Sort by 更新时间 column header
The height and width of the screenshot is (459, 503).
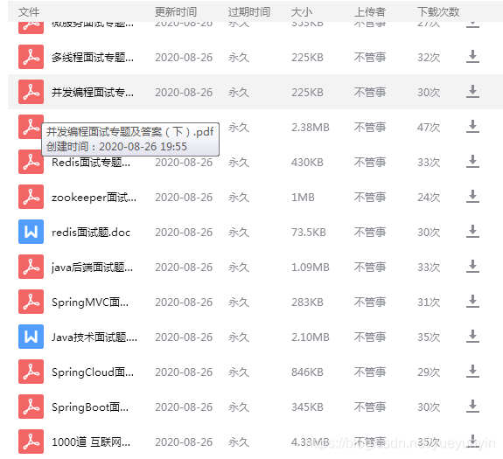coord(176,12)
